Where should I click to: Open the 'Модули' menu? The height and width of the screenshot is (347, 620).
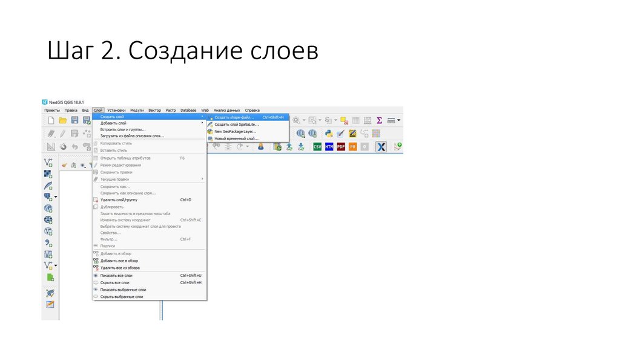(x=137, y=111)
